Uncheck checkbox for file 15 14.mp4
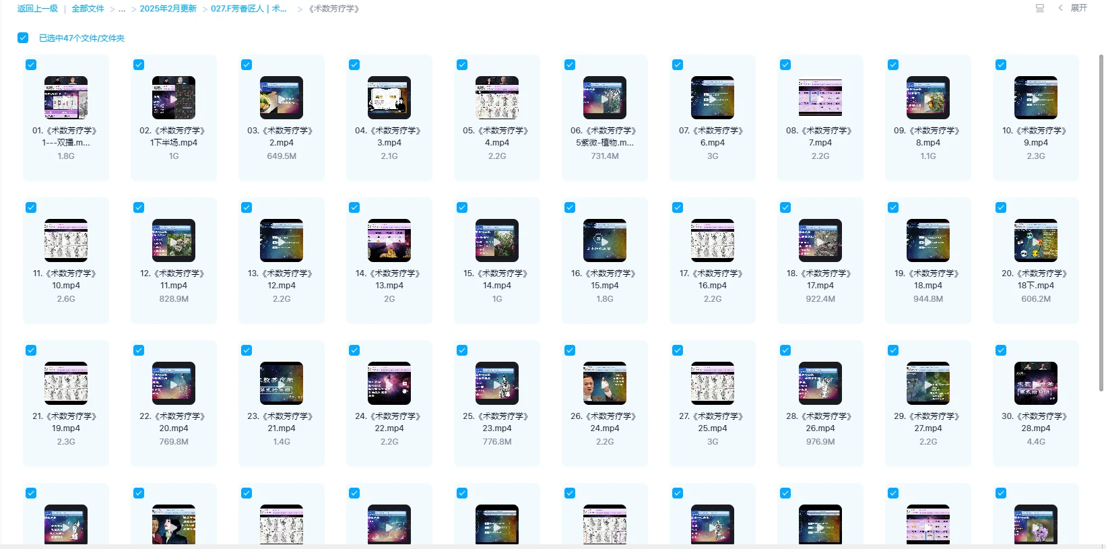 pyautogui.click(x=462, y=207)
